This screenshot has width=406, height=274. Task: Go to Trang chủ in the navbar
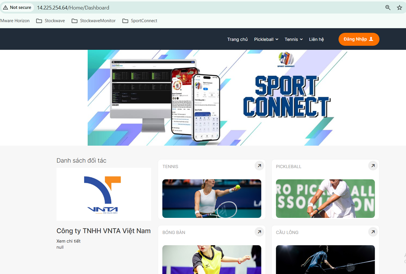pyautogui.click(x=238, y=39)
